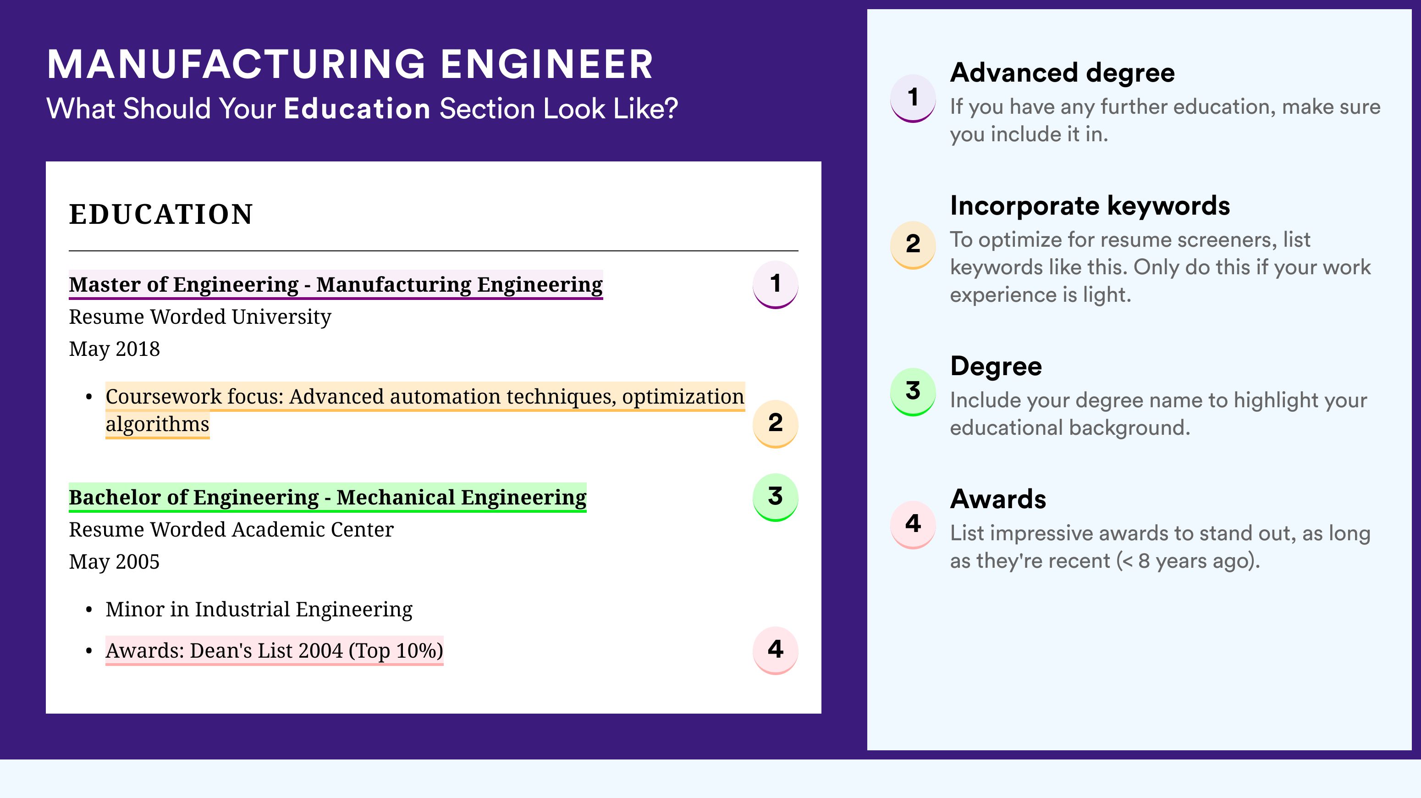Click the purple number 1 badge beside Master of Engineering
The width and height of the screenshot is (1421, 798).
click(775, 284)
